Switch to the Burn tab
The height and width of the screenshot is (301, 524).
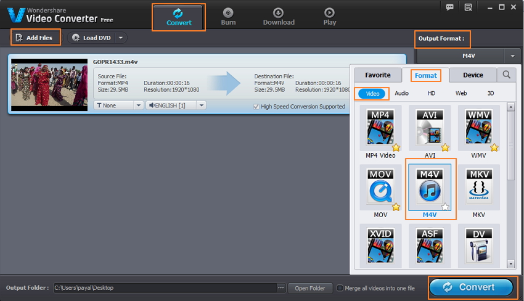click(228, 17)
